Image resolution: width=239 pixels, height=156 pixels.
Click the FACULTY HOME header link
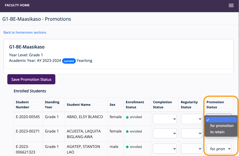coord(17,5)
